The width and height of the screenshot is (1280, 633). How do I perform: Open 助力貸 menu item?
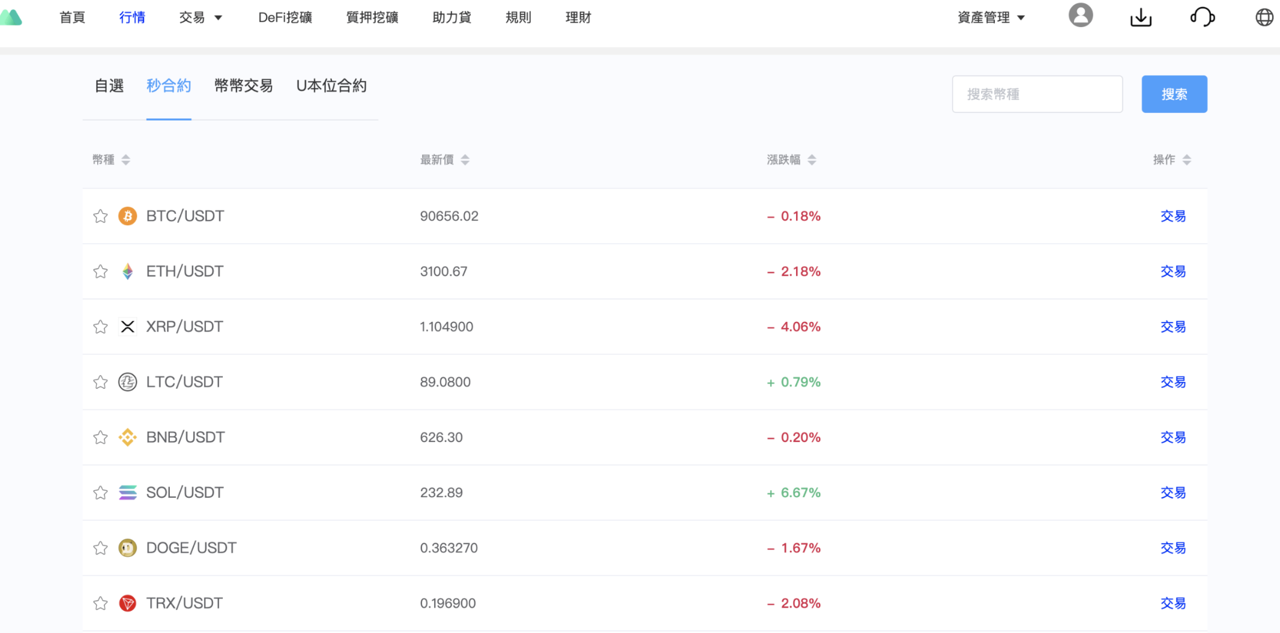point(452,17)
